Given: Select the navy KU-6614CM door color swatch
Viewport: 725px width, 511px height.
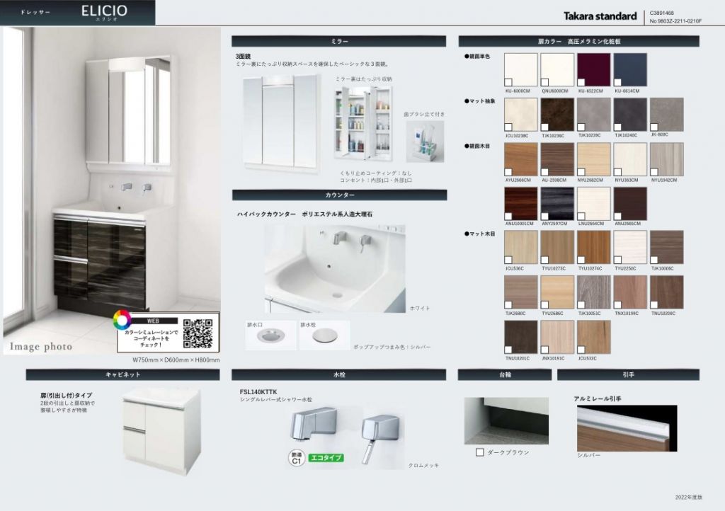Looking at the screenshot, I should 630,70.
